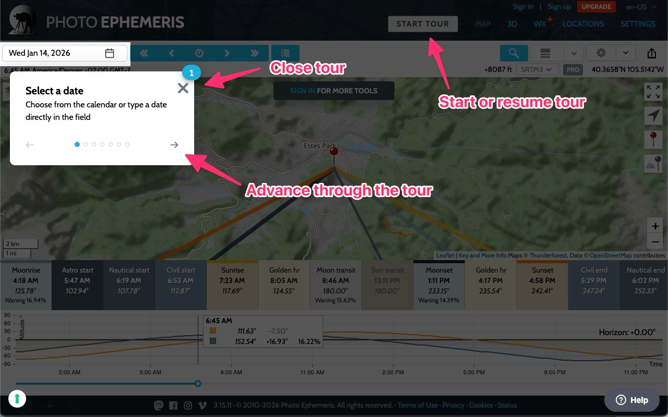Screen dimensions: 668x417
Task: Zoom out on the map
Action: click(655, 241)
